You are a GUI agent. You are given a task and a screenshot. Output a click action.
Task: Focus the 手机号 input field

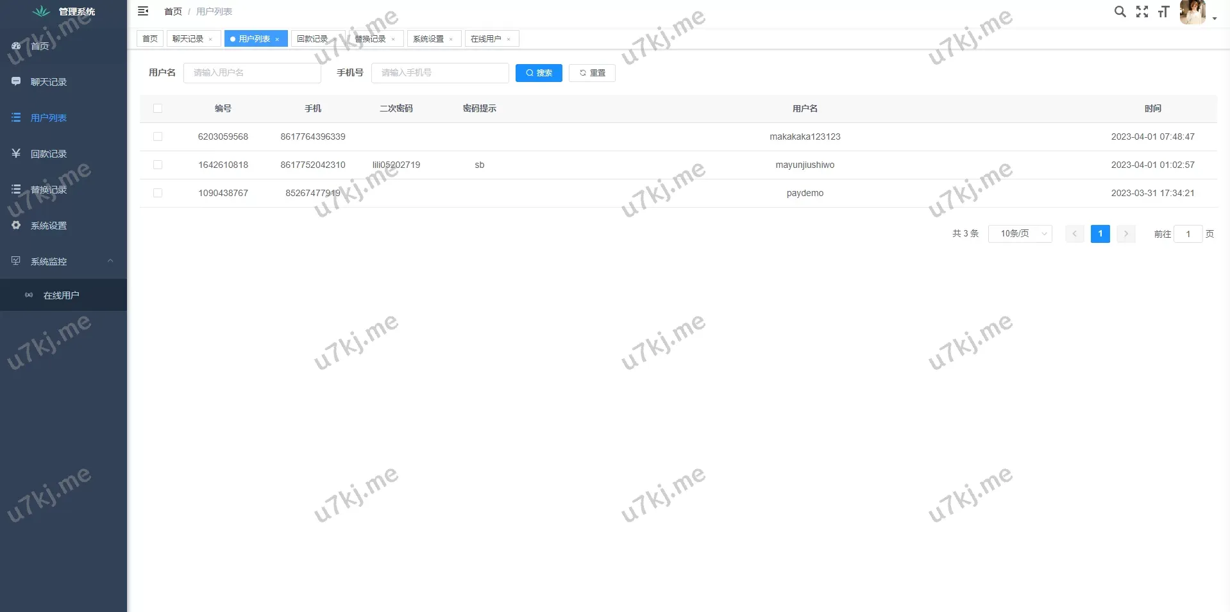pyautogui.click(x=440, y=73)
